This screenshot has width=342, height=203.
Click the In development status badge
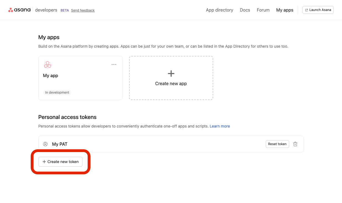coord(57,93)
